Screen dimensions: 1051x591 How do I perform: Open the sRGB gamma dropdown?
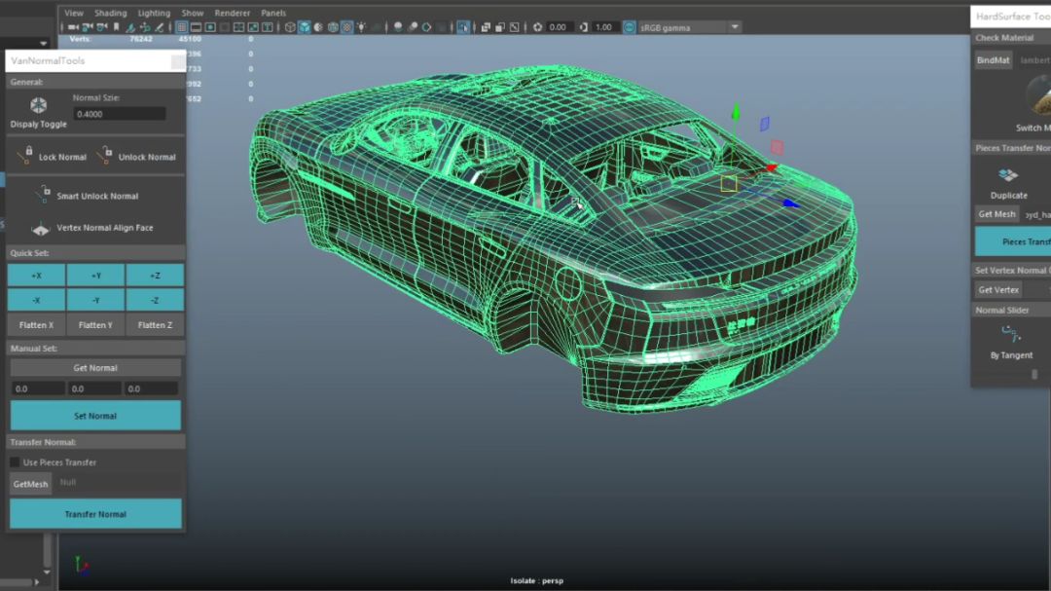[735, 27]
